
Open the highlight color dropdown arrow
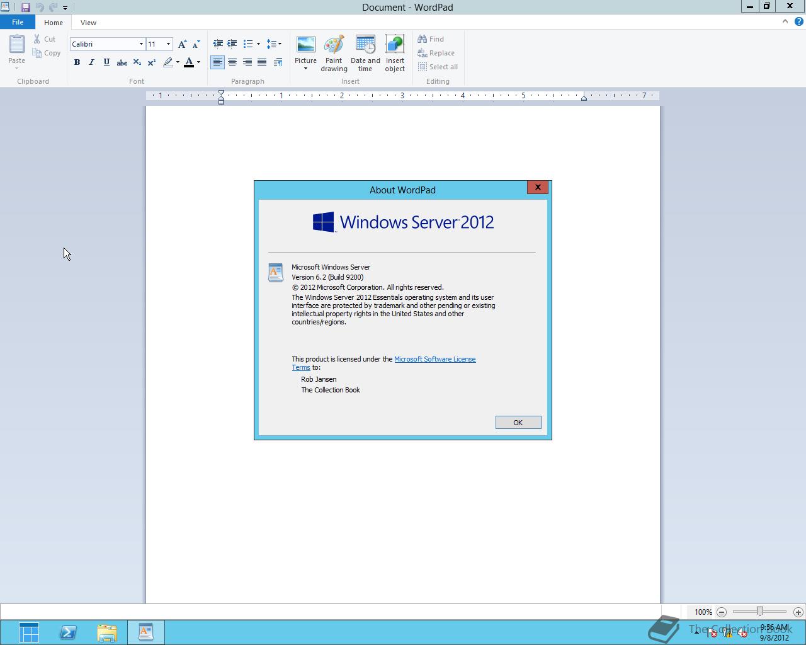click(178, 62)
